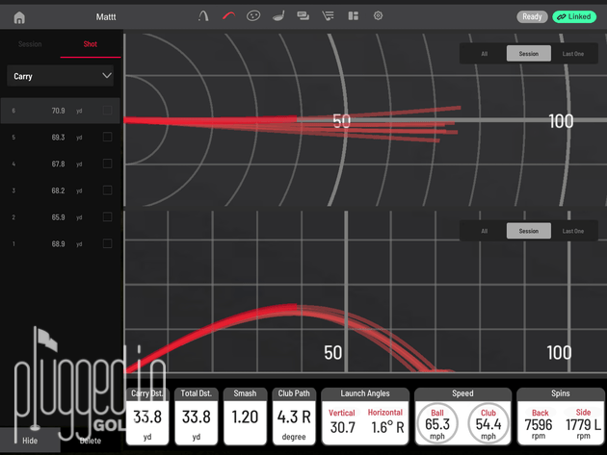Open the shot dispersion circle view
The height and width of the screenshot is (455, 607).
point(253,16)
